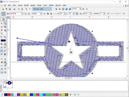Open the Help menu

click(64, 5)
